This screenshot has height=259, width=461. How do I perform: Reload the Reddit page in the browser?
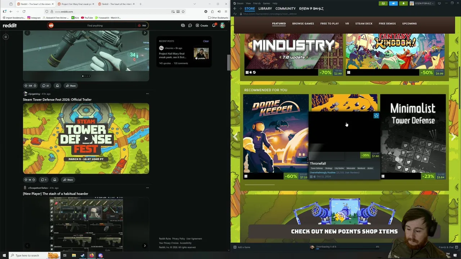click(24, 12)
